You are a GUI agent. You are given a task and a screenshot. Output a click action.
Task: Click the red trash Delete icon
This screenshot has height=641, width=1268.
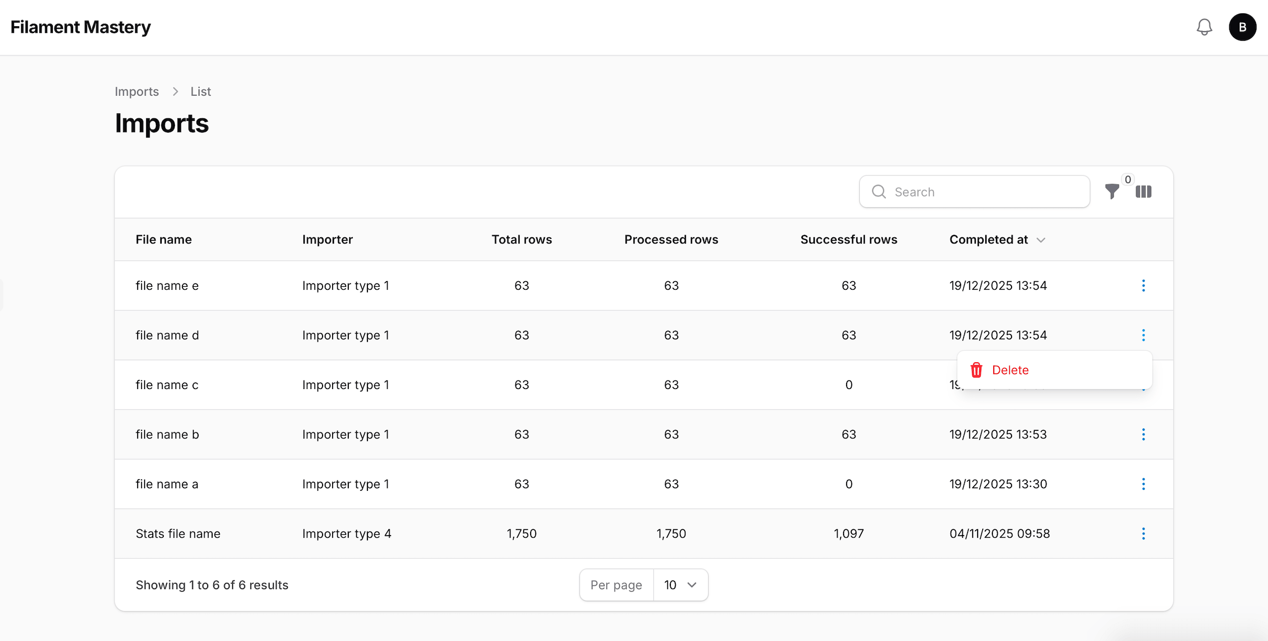click(976, 370)
